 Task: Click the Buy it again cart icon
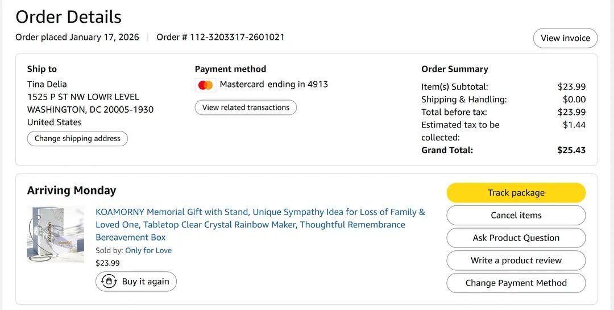click(x=109, y=282)
